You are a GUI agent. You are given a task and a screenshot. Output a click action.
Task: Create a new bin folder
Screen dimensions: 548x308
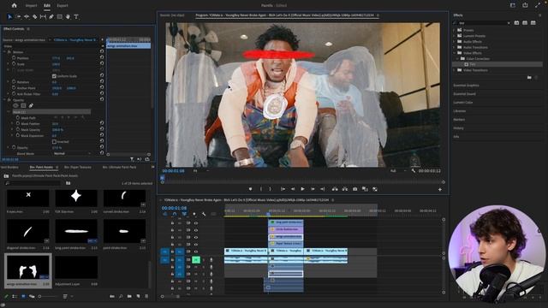pyautogui.click(x=129, y=296)
